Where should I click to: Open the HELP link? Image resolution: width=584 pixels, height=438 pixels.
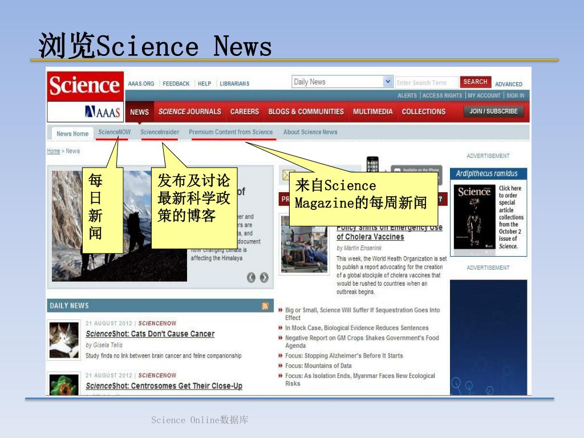coord(205,84)
